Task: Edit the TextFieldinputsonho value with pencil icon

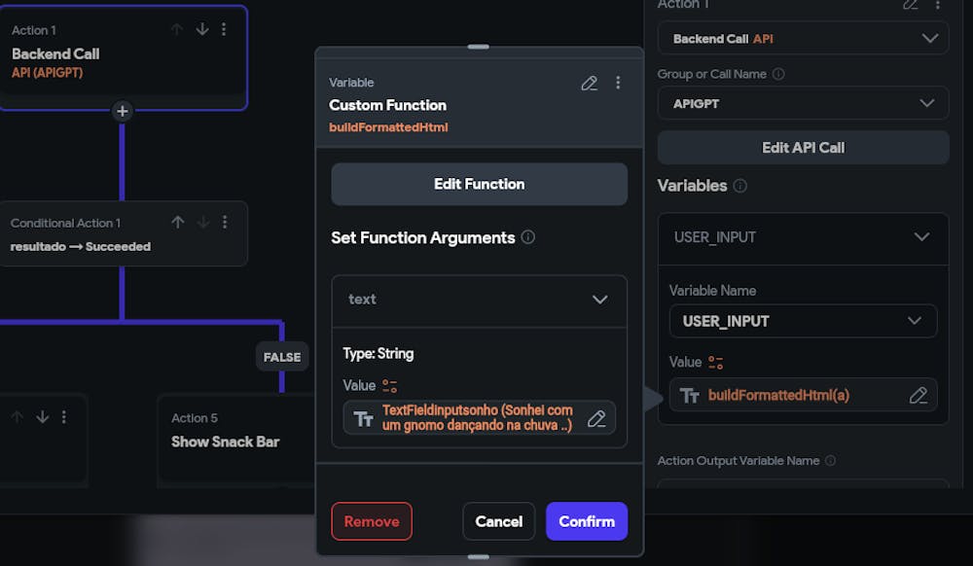Action: tap(596, 418)
